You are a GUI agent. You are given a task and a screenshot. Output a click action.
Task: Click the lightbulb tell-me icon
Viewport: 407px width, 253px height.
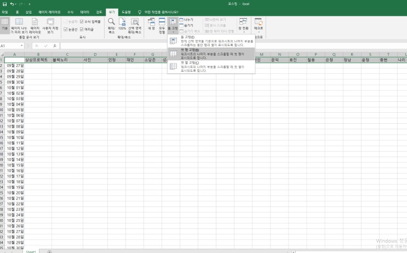140,12
